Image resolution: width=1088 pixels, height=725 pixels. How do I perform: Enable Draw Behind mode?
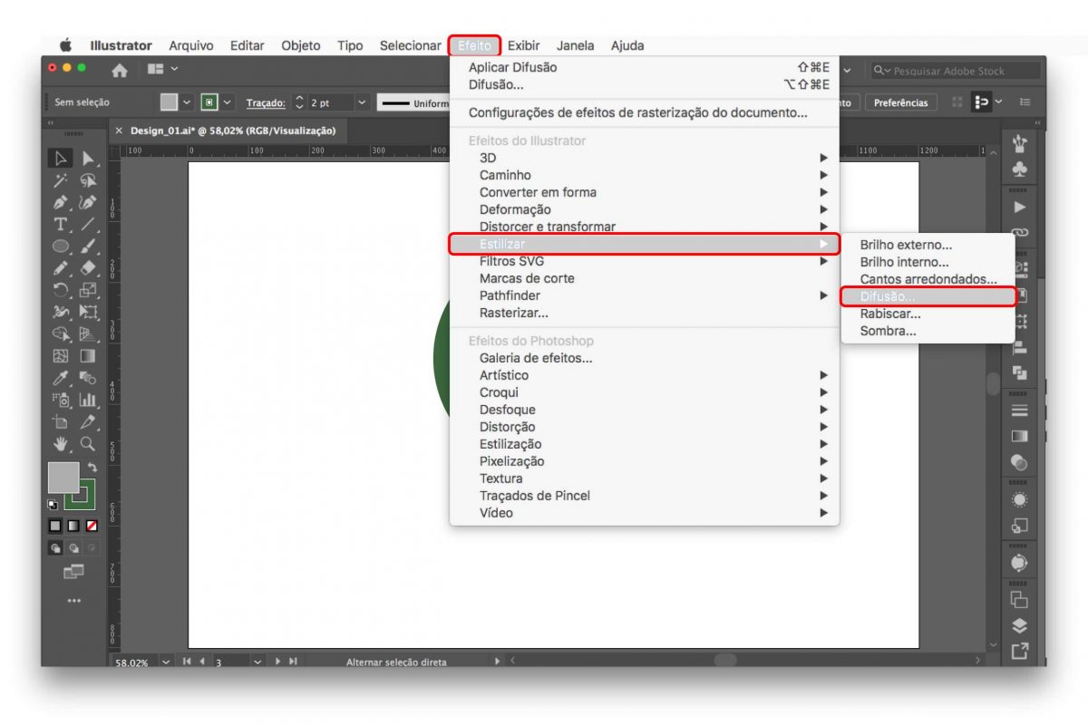(73, 548)
